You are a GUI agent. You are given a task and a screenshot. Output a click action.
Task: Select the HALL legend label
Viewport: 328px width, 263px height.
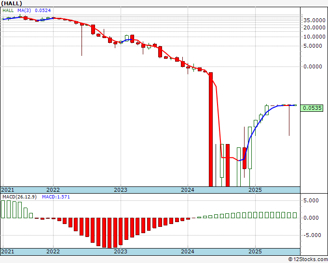click(8, 11)
